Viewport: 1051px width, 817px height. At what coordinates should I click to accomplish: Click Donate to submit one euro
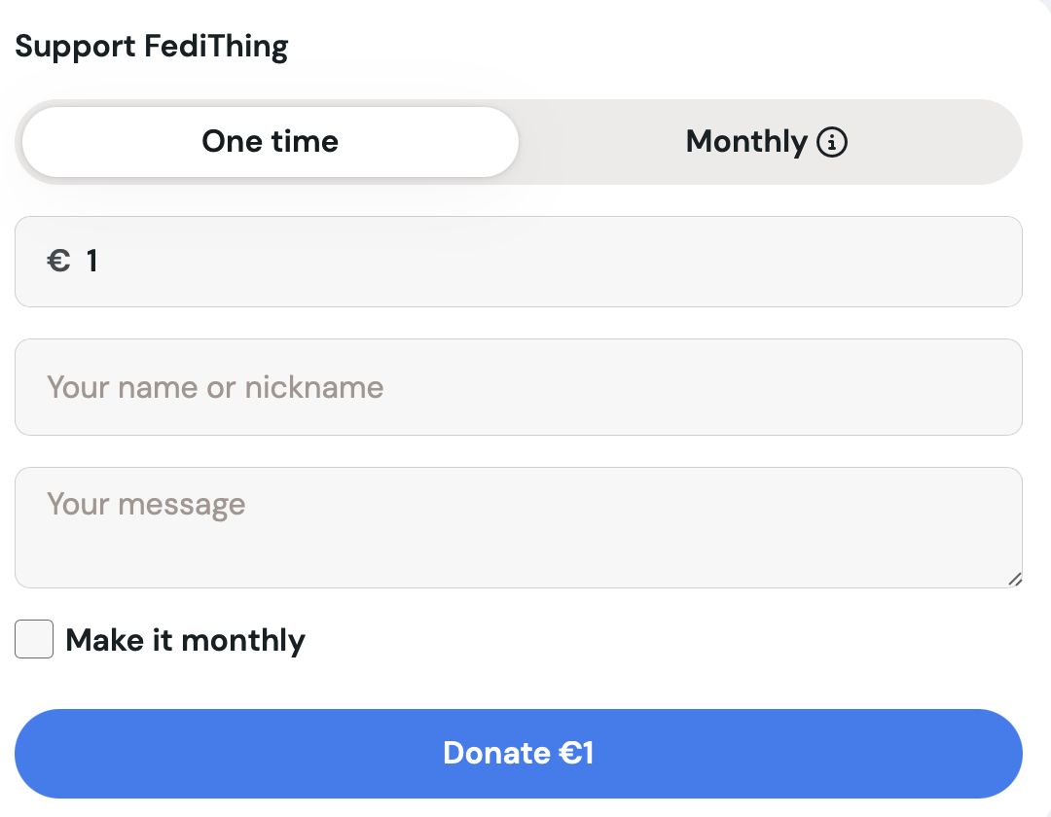518,753
